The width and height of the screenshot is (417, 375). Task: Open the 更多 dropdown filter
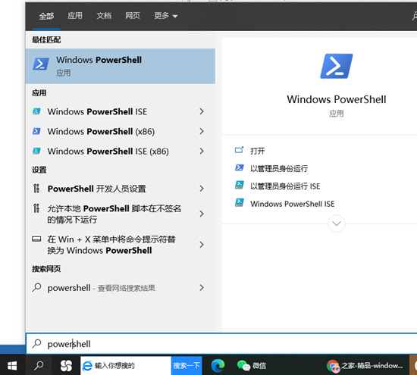pyautogui.click(x=166, y=16)
